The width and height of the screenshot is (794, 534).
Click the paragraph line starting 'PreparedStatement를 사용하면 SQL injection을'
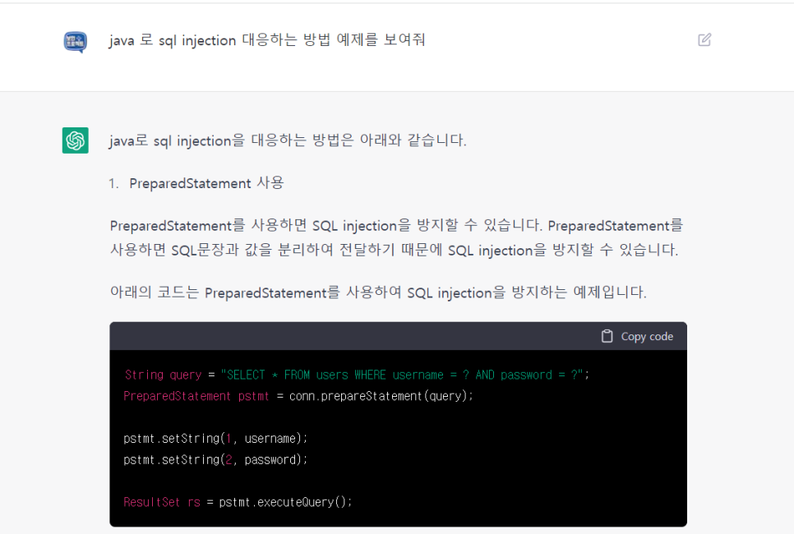tap(396, 225)
